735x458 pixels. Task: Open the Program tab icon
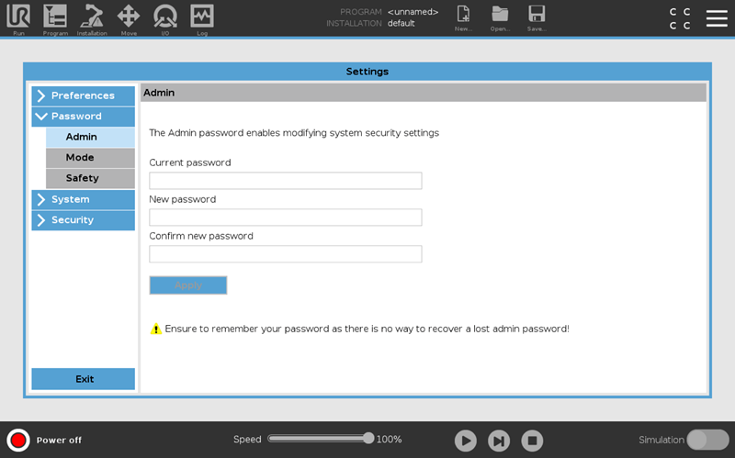coord(55,17)
